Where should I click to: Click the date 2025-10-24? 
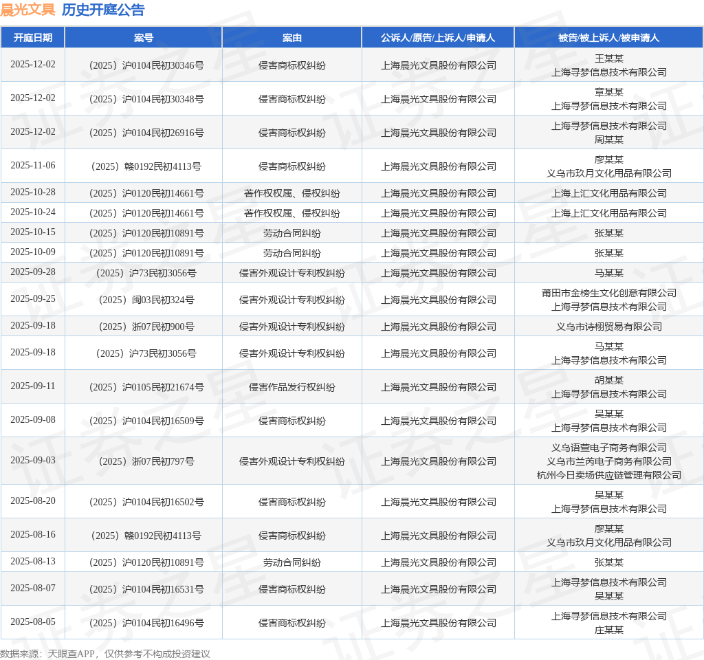(x=33, y=212)
